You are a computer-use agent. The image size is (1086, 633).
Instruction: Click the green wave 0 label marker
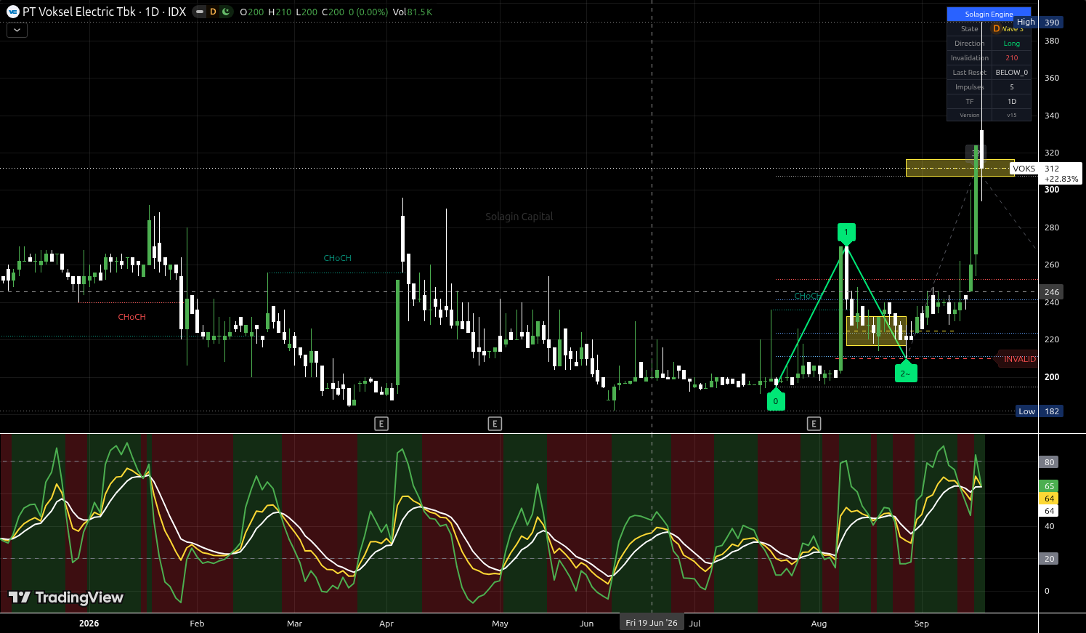click(776, 400)
